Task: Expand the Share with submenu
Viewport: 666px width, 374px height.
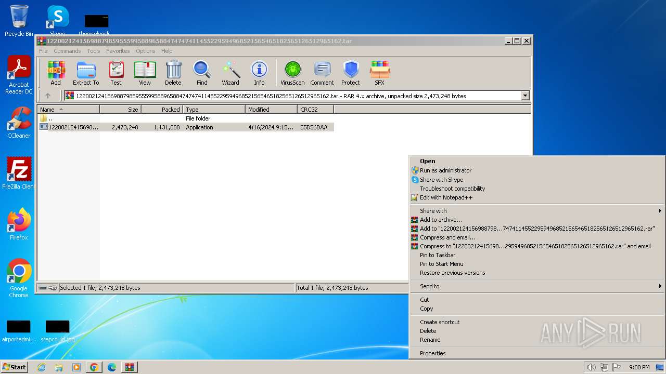Action: tap(537, 211)
